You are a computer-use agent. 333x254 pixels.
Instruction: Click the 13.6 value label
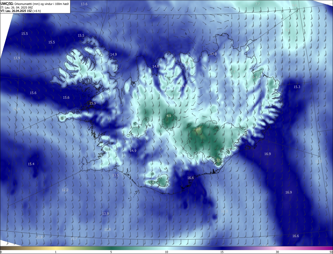pyautogui.click(x=84, y=4)
